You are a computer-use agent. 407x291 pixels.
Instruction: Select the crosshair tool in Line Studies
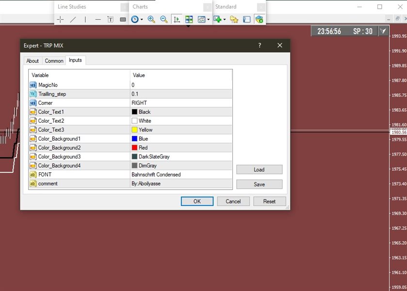point(60,19)
